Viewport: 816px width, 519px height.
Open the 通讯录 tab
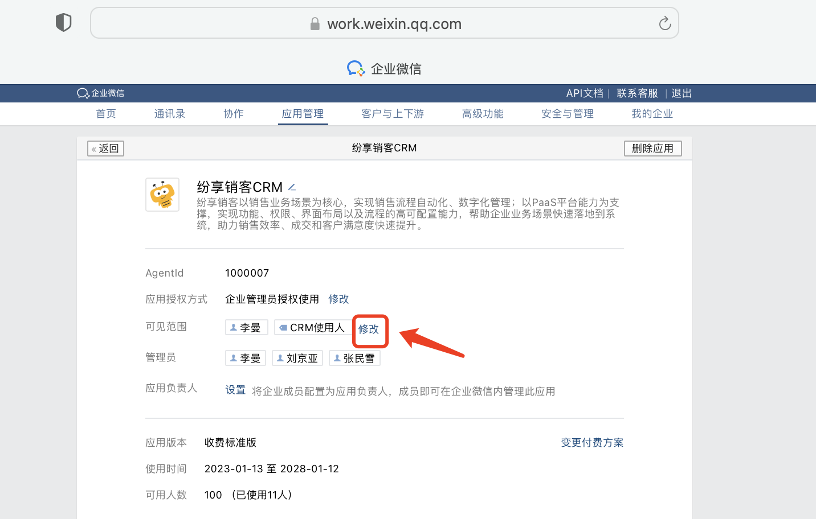coord(170,114)
